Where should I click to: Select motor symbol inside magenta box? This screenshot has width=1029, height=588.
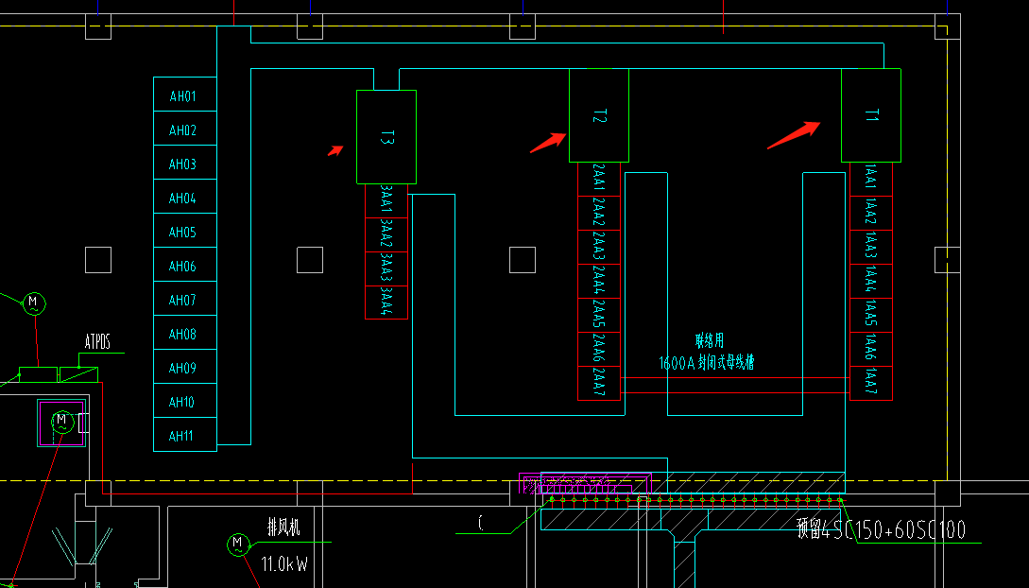(x=62, y=422)
